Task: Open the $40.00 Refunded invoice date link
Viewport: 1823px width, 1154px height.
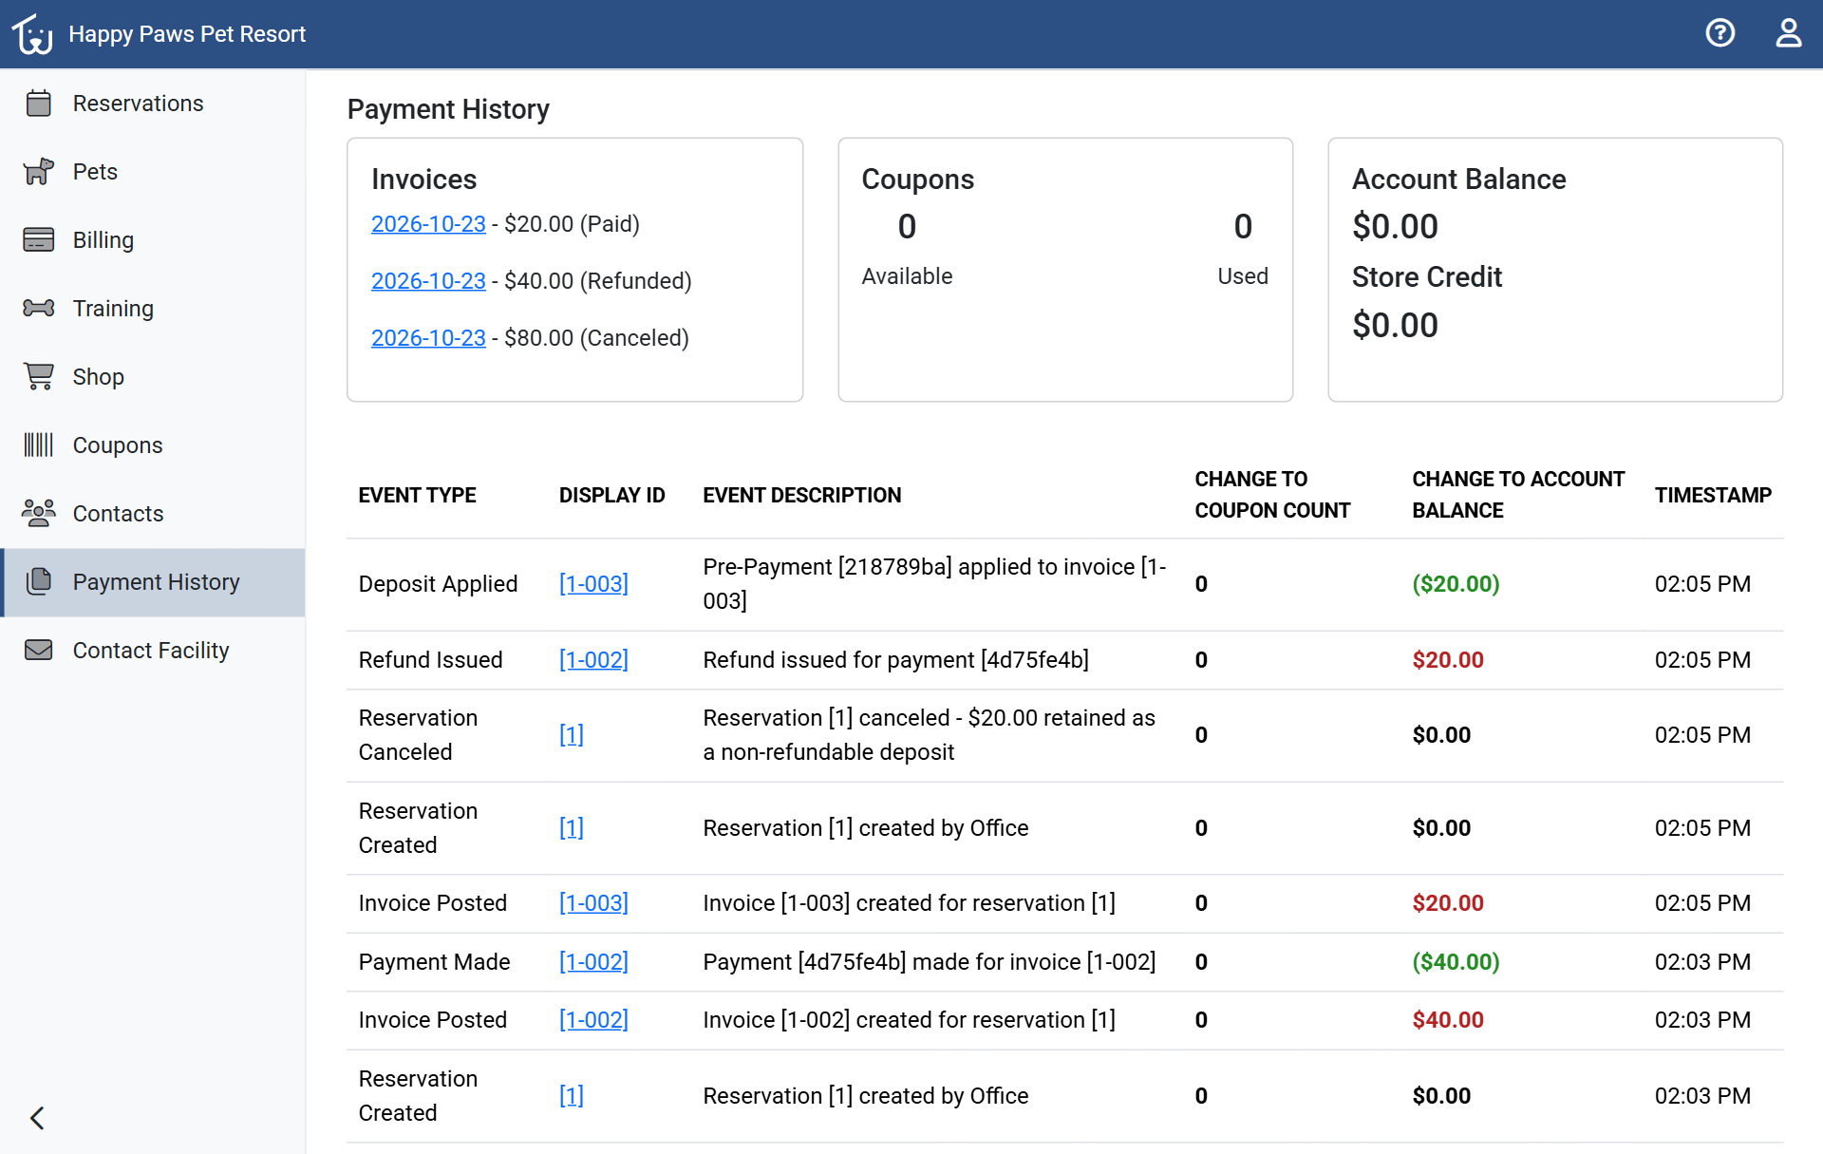Action: [428, 281]
